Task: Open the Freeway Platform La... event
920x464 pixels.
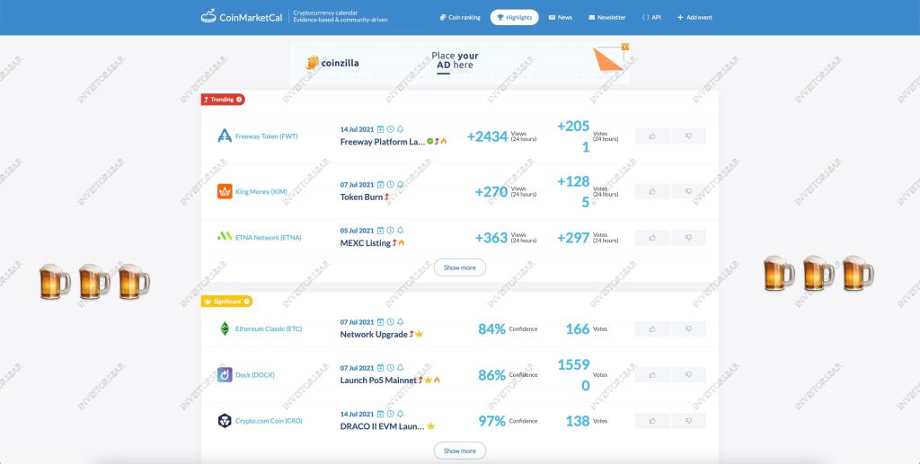Action: [383, 142]
